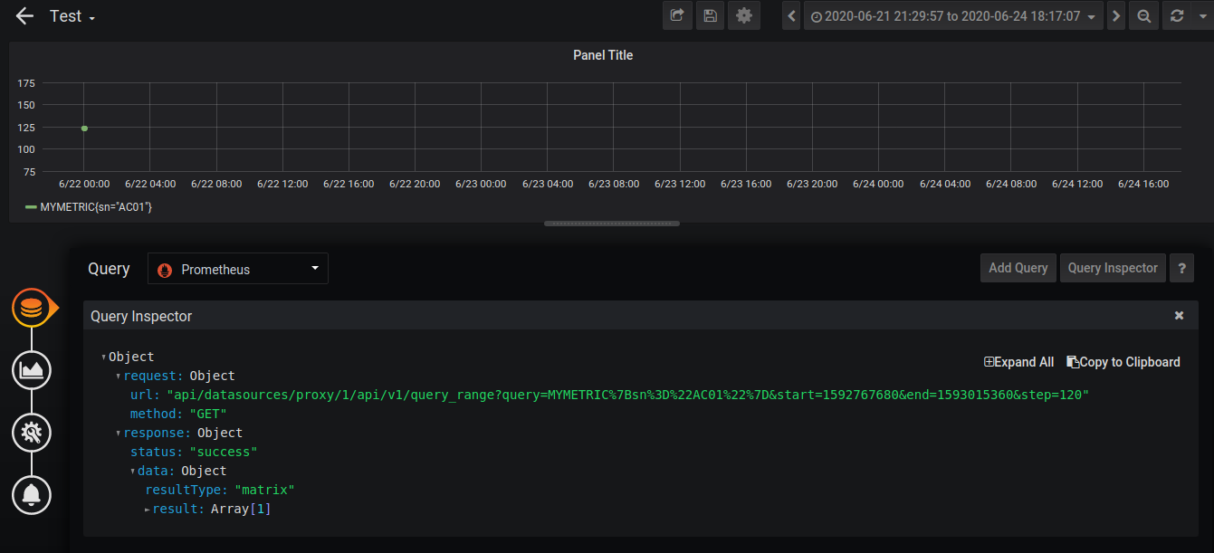Click the 175 y-axis label
This screenshot has width=1214, height=553.
26,83
